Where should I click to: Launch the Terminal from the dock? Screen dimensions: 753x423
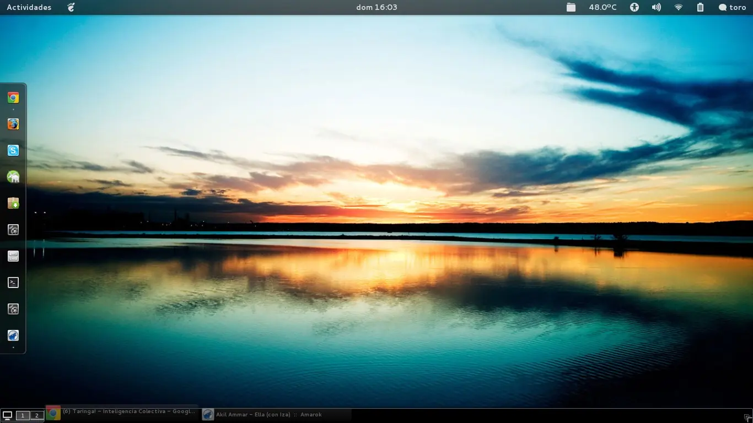[x=13, y=283]
